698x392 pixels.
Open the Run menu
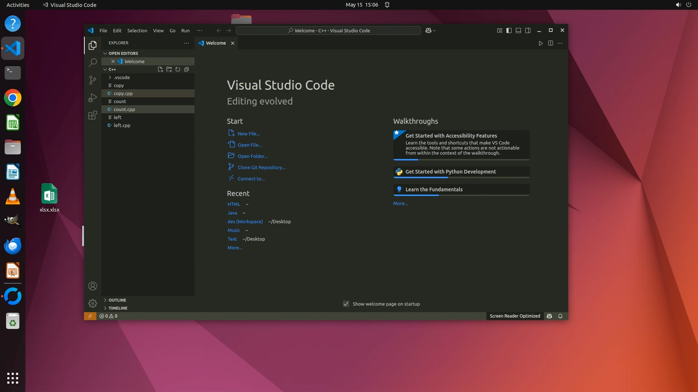coord(185,30)
